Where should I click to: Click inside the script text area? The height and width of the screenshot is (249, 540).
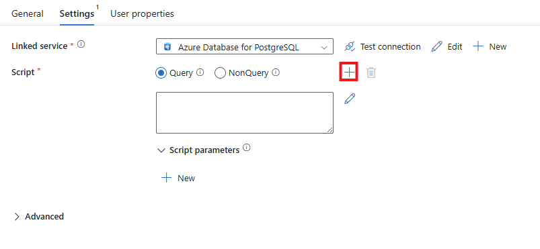pos(245,113)
